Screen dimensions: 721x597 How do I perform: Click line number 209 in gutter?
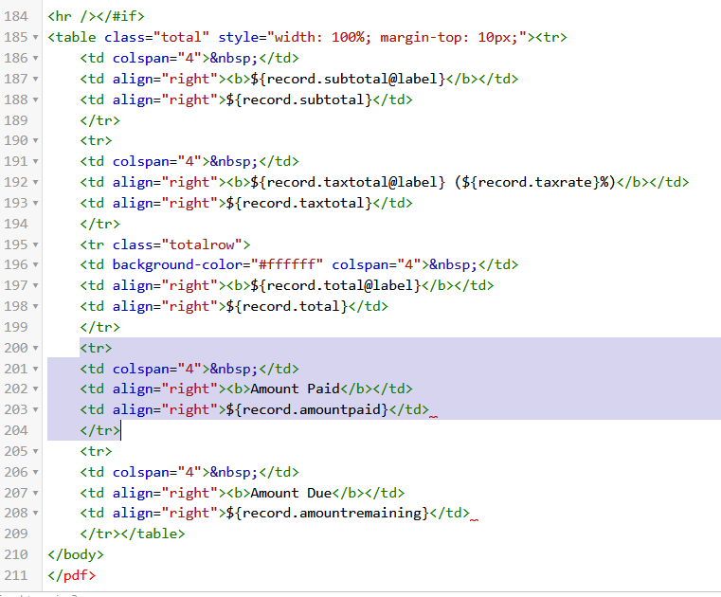tap(16, 534)
